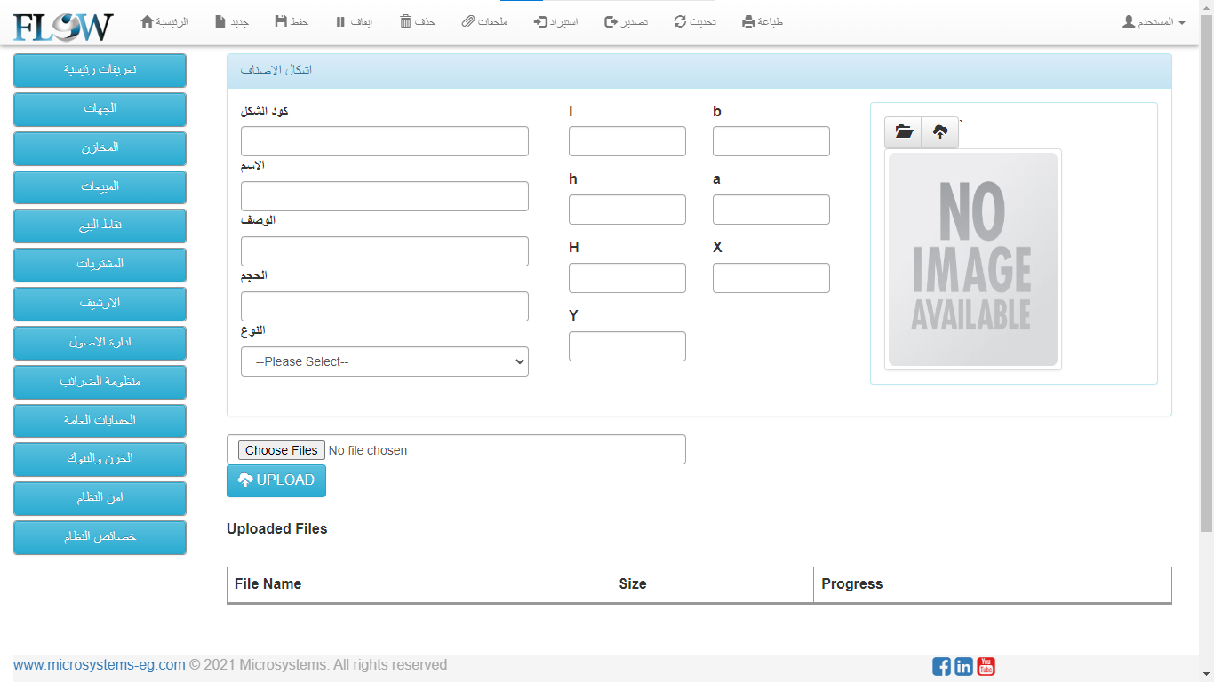Viewport: 1214px width, 682px height.
Task: Open the www.microsystems-eg.com link
Action: 100,664
